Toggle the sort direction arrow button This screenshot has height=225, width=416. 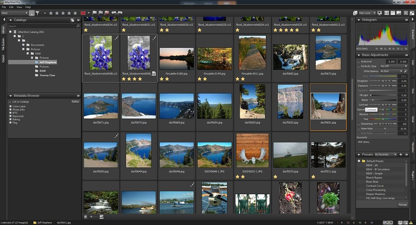32,13
